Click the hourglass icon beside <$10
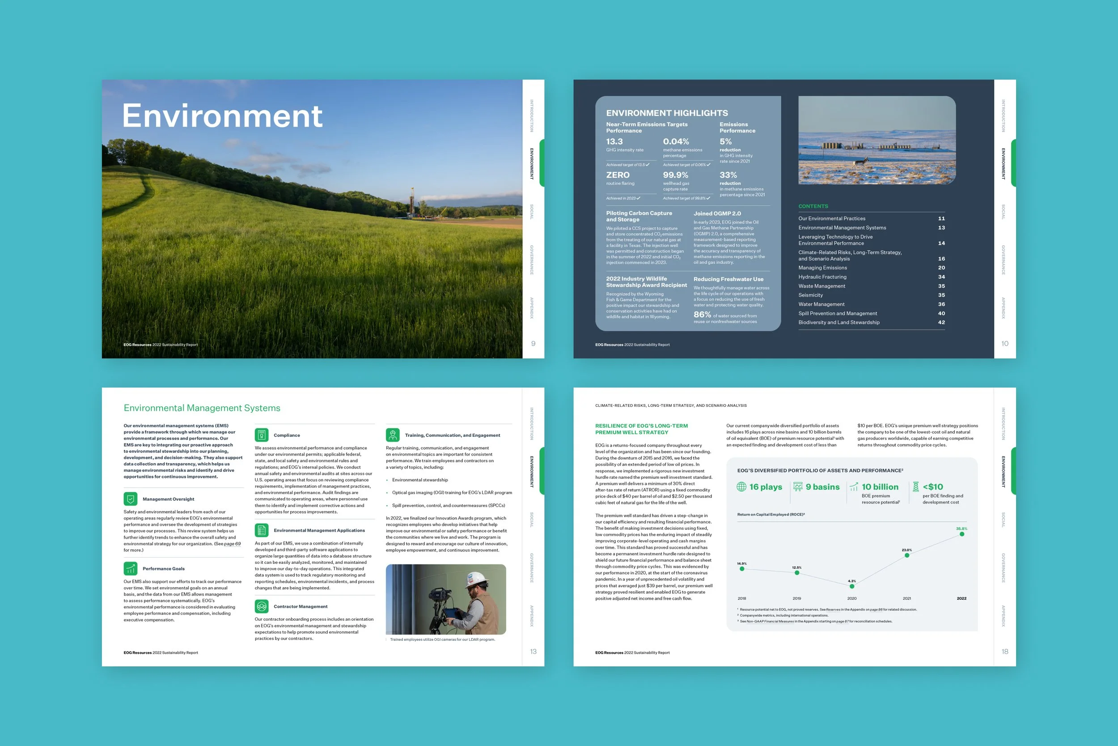This screenshot has height=746, width=1118. click(x=915, y=487)
